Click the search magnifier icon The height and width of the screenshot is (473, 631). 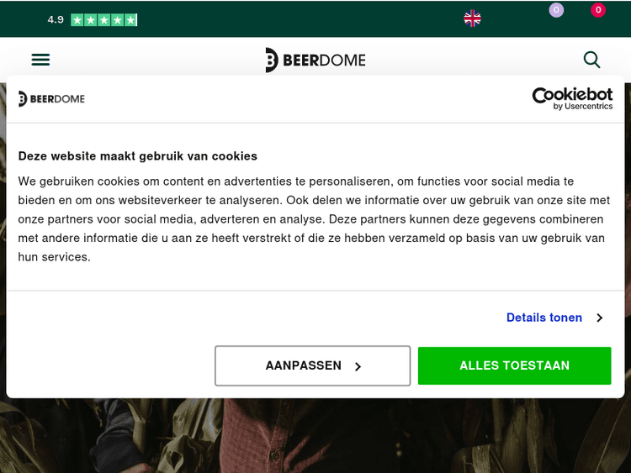click(x=591, y=60)
